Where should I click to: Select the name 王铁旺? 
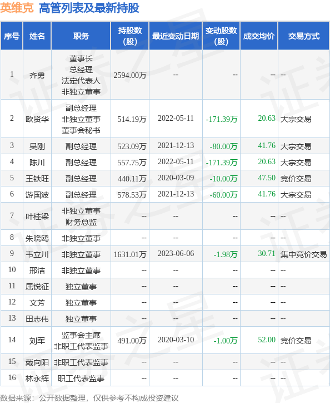(37, 179)
